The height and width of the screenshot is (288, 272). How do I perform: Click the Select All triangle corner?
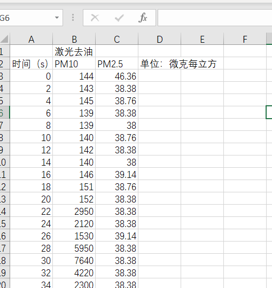click(5, 39)
